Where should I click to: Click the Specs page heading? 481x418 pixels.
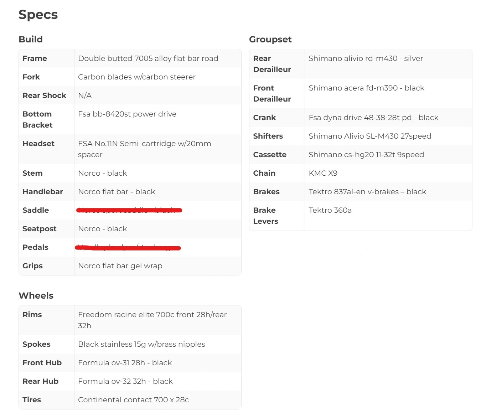point(38,15)
